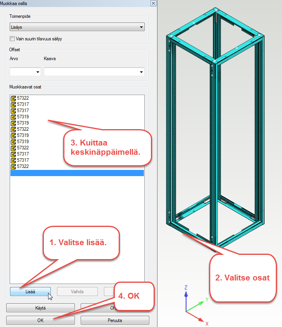Image resolution: width=282 pixels, height=327 pixels.
Task: Cancel with the Peruuta button
Action: (115, 320)
